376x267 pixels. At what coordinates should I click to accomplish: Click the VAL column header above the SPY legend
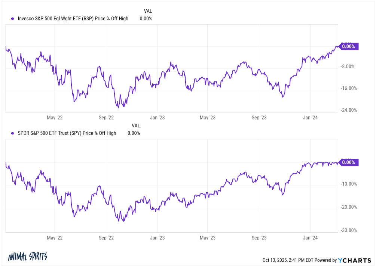[135, 126]
